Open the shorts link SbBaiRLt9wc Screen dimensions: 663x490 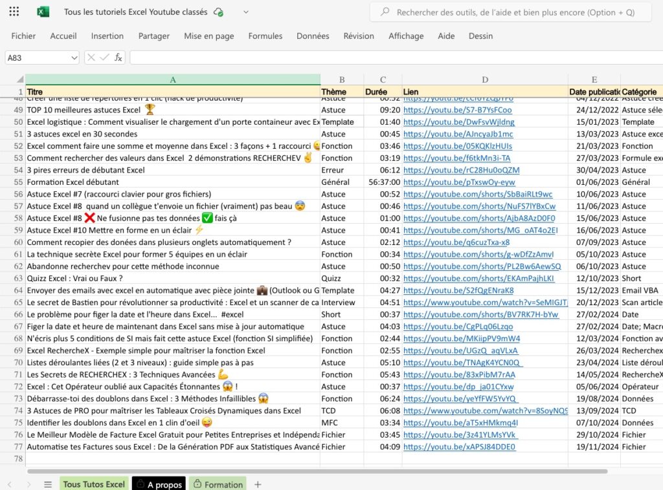click(x=478, y=194)
